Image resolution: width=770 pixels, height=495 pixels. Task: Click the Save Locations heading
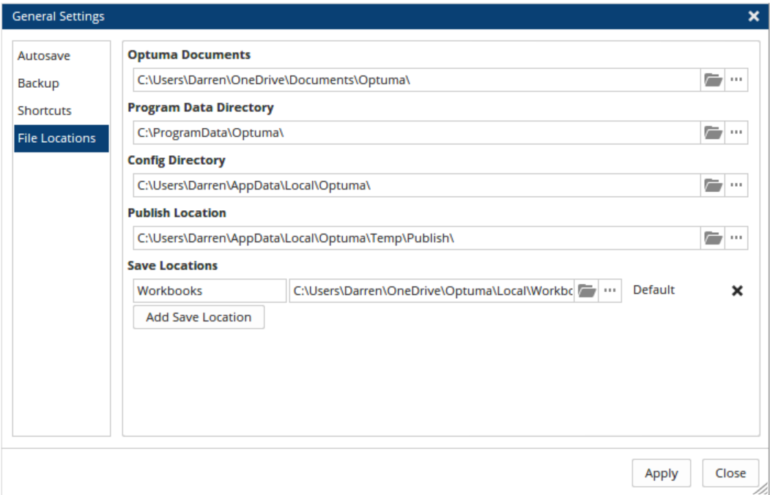(172, 265)
